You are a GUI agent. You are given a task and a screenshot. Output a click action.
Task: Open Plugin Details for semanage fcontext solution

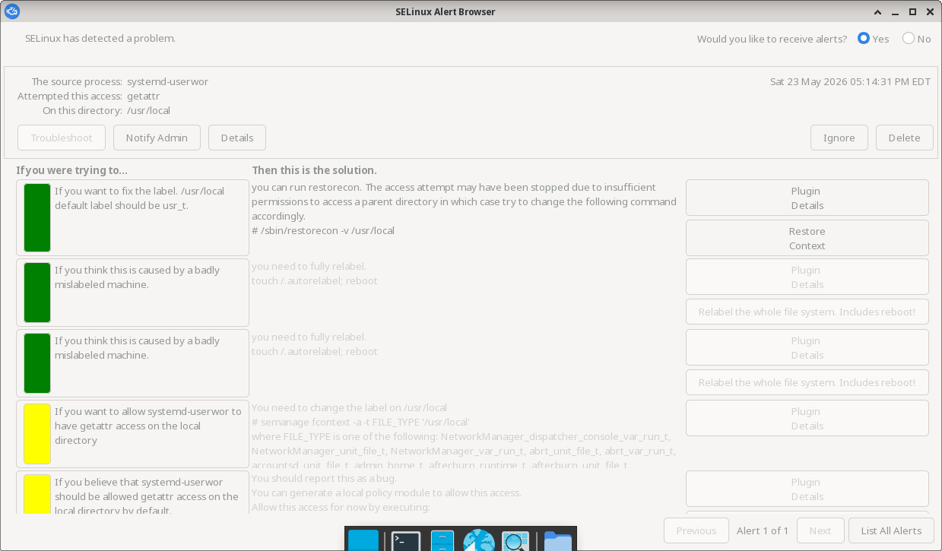tap(807, 418)
